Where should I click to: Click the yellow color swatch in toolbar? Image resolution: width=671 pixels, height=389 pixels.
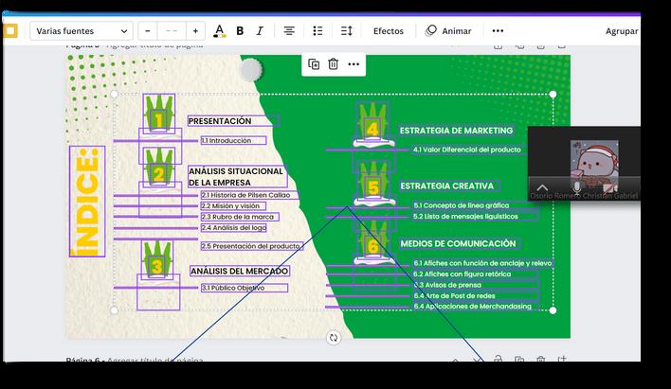10,31
